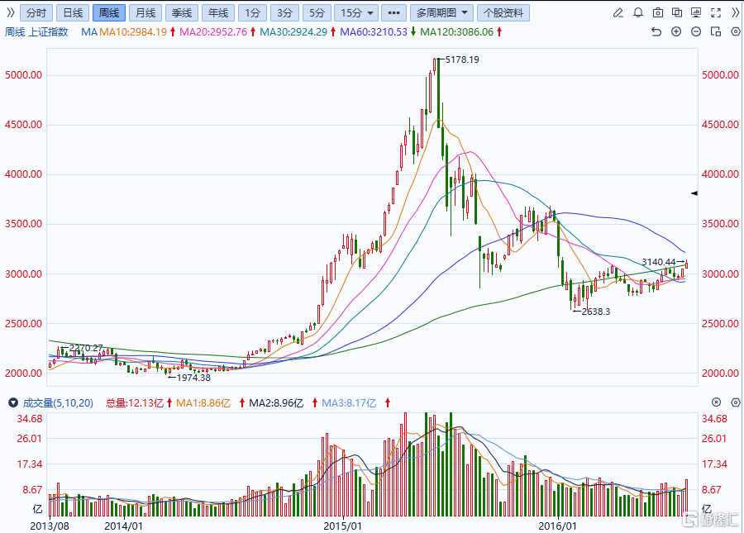Screen dimensions: 744x533
Task: Click the 5178.19 peak price label
Action: (x=462, y=59)
